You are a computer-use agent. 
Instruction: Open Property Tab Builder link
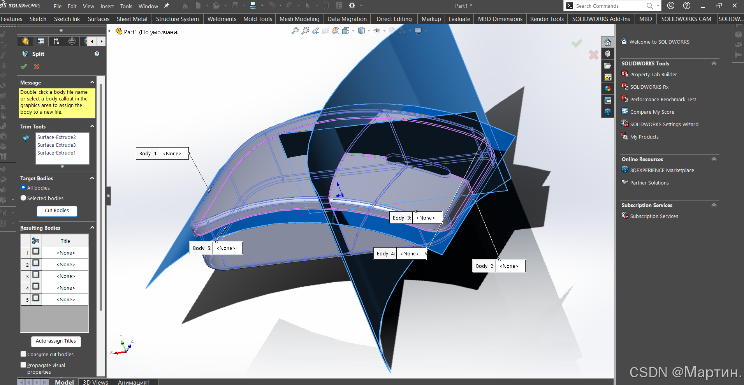(x=653, y=74)
